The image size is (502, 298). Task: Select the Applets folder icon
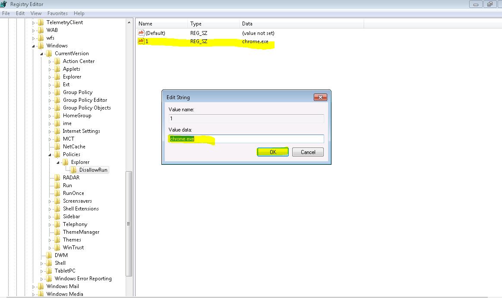pos(57,69)
